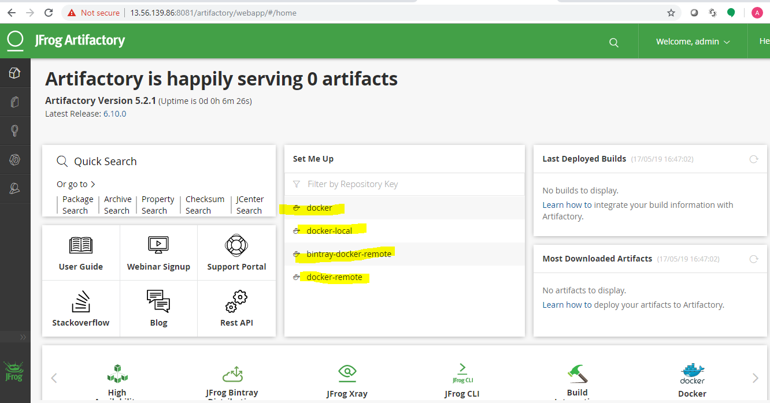The height and width of the screenshot is (403, 770).
Task: Click the 6.10.0 latest release link
Action: pos(114,113)
